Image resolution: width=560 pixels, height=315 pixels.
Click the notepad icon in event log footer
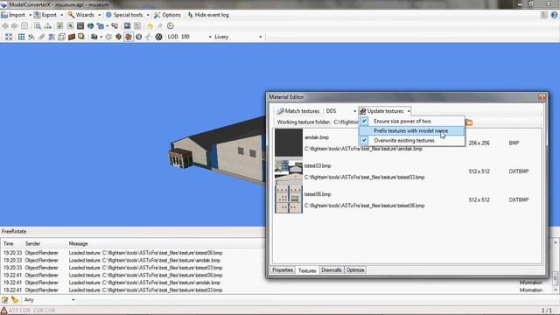tap(4, 300)
